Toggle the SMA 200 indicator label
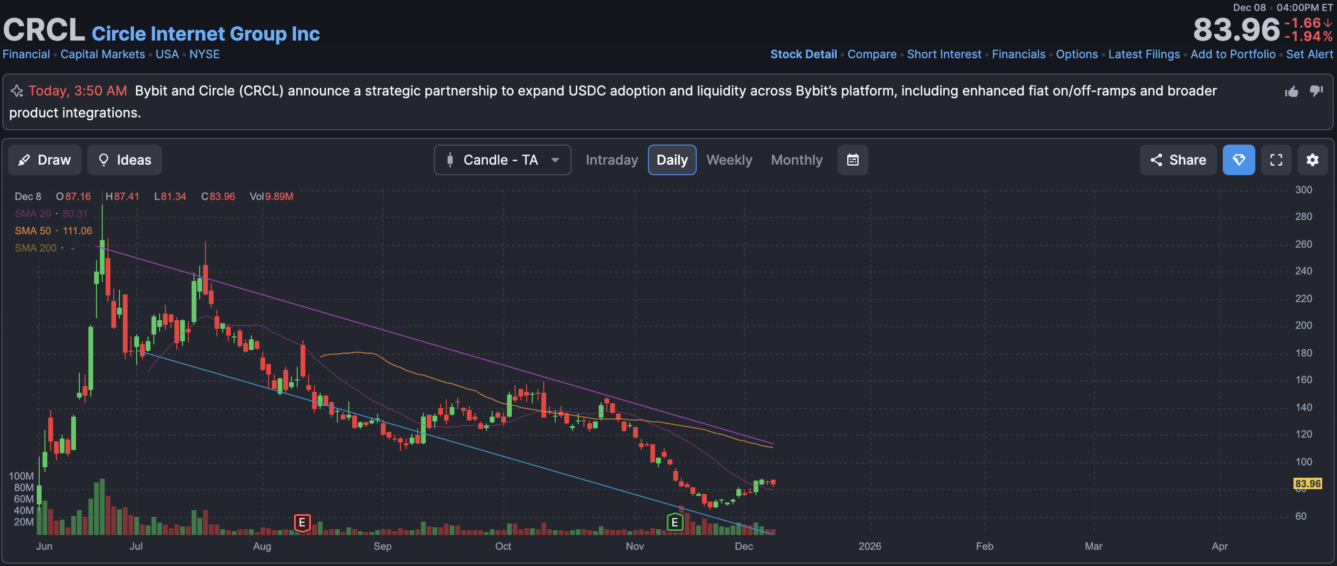 tap(35, 248)
